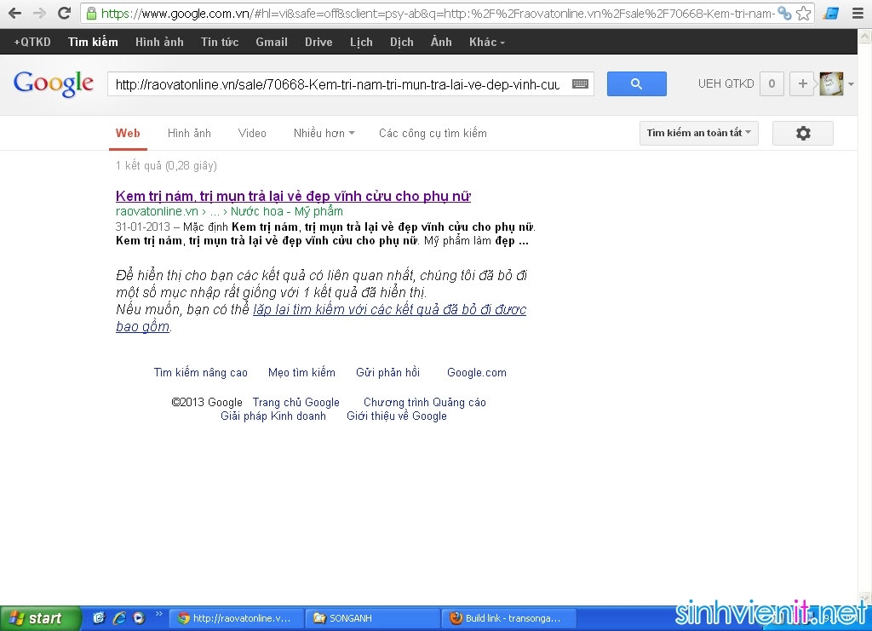Click the Nước hoa - Mỹ phẩm breadcrumb
Image resolution: width=872 pixels, height=631 pixels.
[x=287, y=211]
